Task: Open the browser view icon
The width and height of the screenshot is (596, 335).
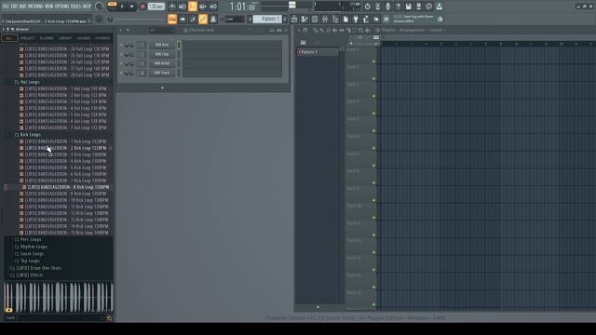Action: point(335,19)
